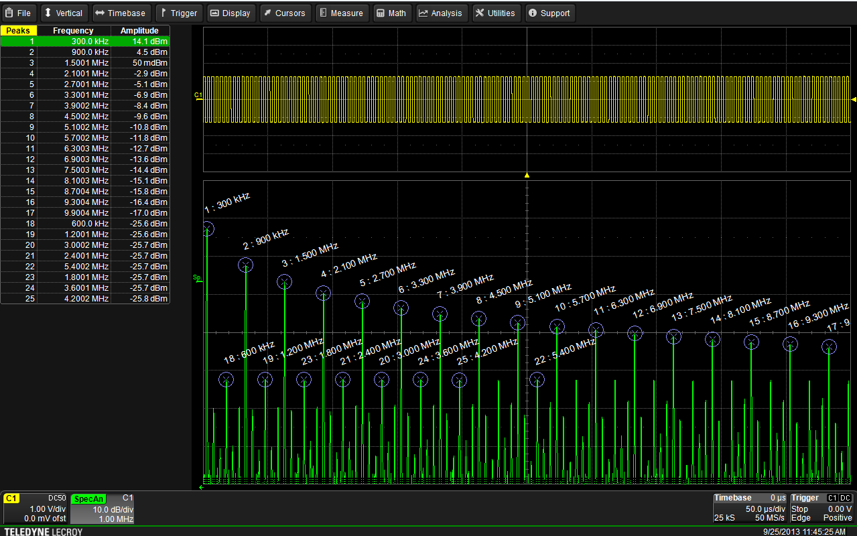Open the Timebase menu

coord(120,13)
